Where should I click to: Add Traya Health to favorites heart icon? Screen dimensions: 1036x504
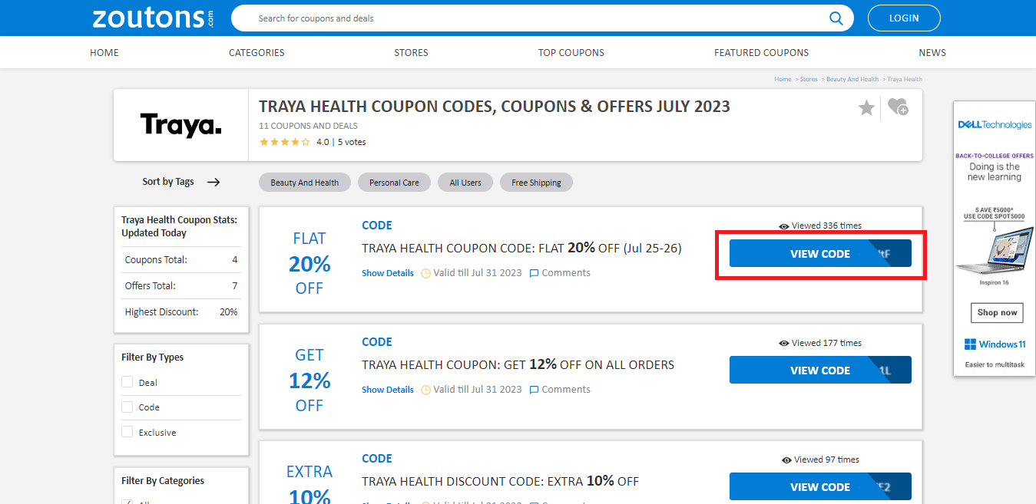tap(897, 107)
